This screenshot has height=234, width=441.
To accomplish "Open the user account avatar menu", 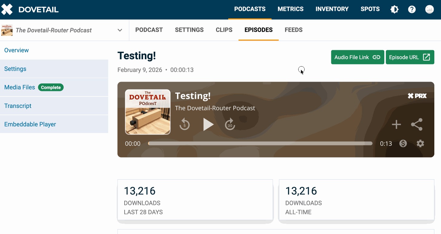I will pyautogui.click(x=429, y=9).
